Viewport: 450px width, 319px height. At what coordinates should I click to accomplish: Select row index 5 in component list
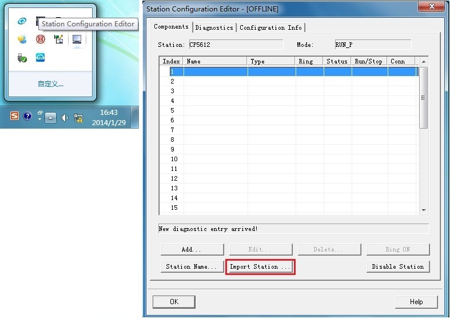[x=289, y=110]
